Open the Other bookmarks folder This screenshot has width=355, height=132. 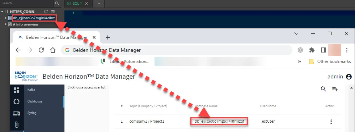tap(330, 62)
